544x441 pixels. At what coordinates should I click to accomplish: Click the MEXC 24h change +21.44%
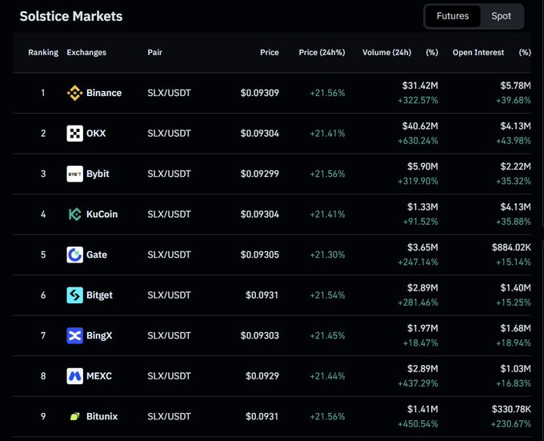[x=327, y=376]
